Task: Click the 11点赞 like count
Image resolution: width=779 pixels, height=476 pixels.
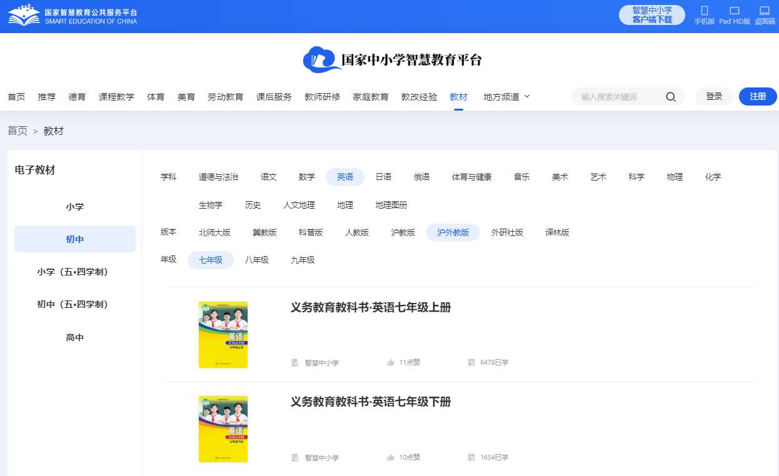Action: [x=410, y=362]
